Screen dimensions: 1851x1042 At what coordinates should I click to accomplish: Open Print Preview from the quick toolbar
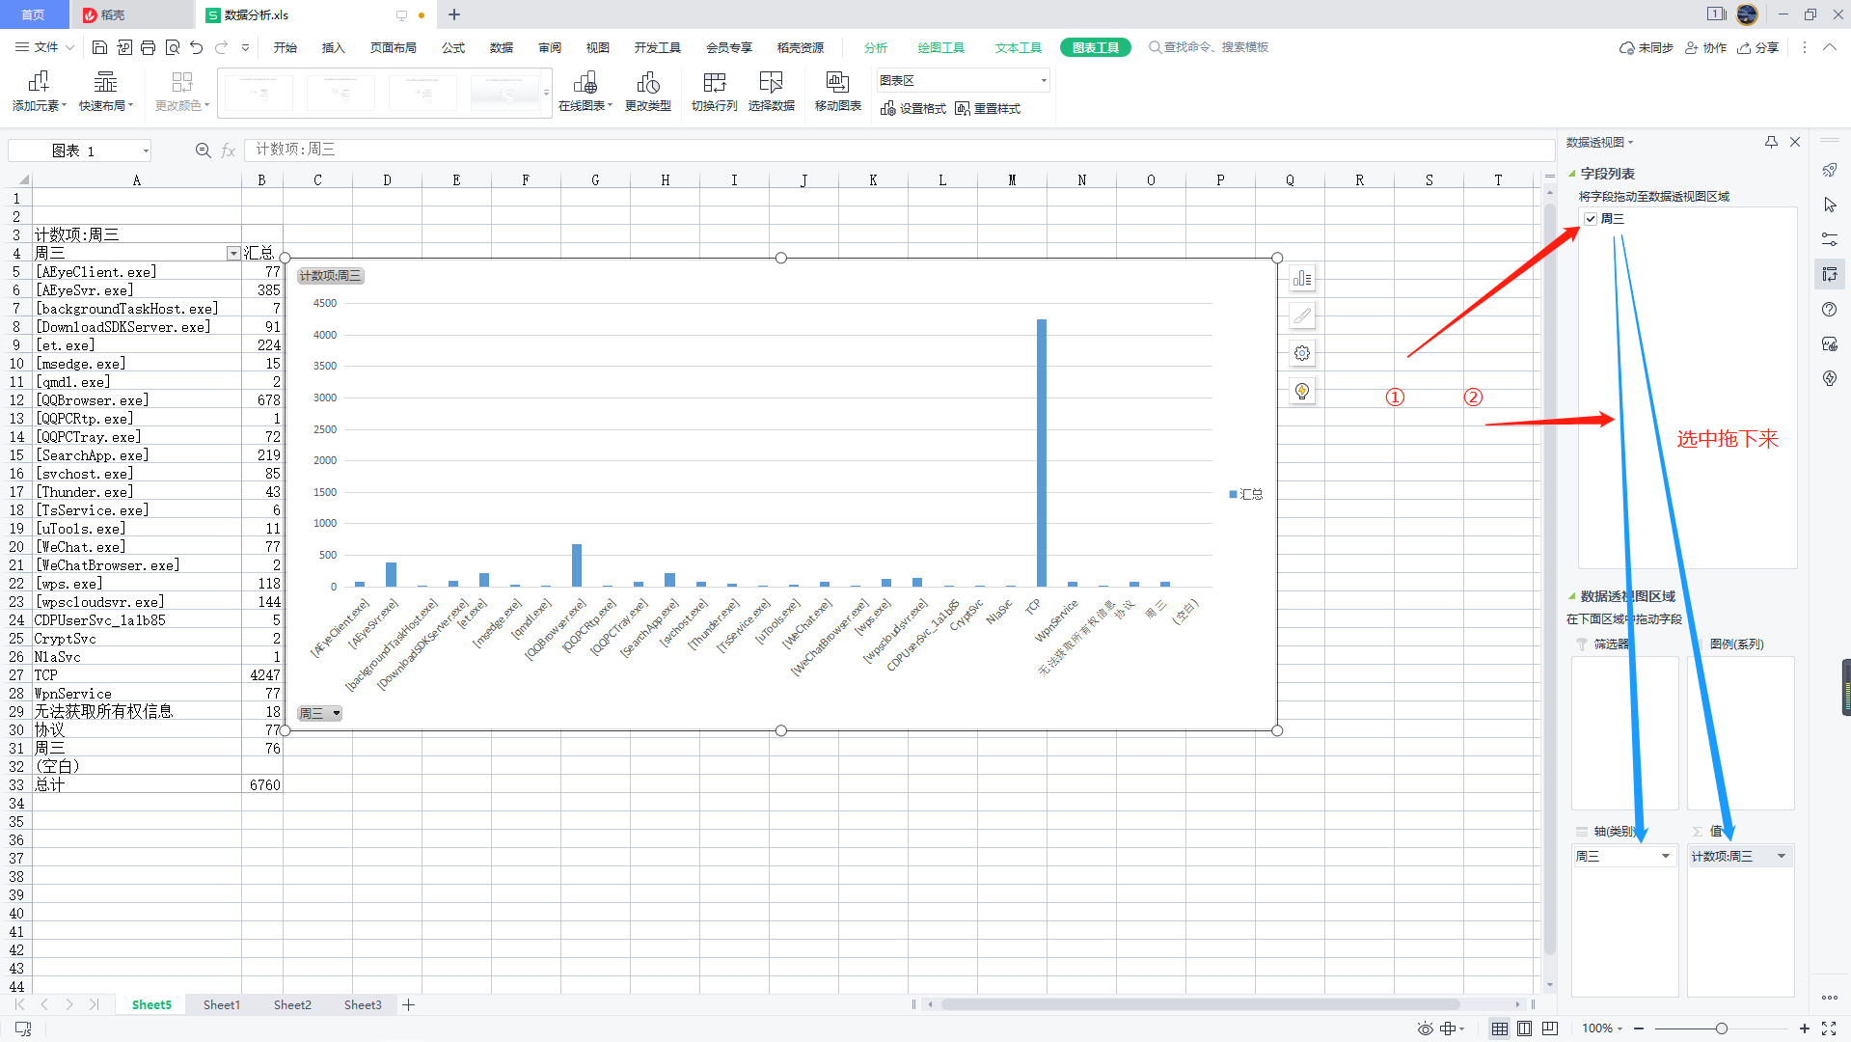(x=173, y=47)
